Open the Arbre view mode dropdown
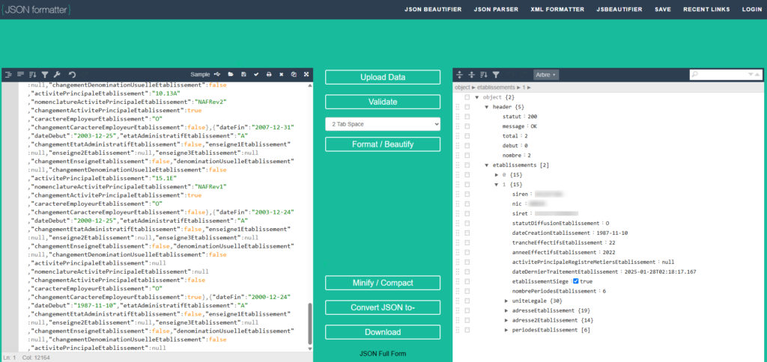The image size is (767, 362). point(546,75)
